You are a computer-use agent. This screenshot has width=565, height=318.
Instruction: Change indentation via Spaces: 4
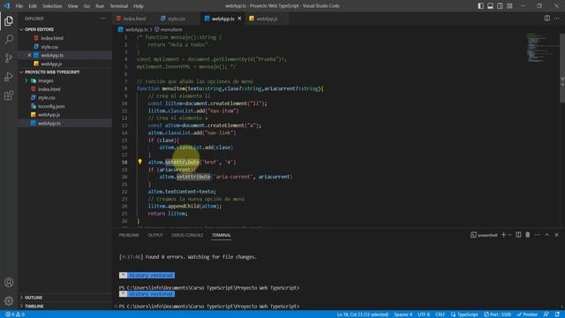point(403,314)
